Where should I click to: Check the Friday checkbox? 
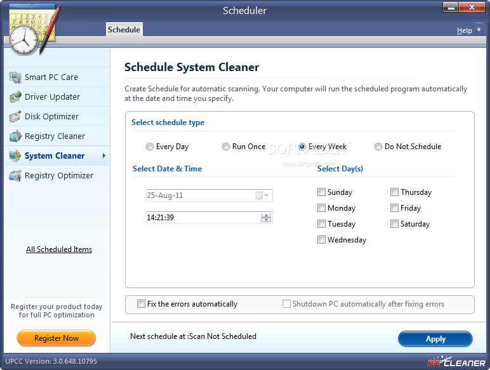tap(394, 208)
